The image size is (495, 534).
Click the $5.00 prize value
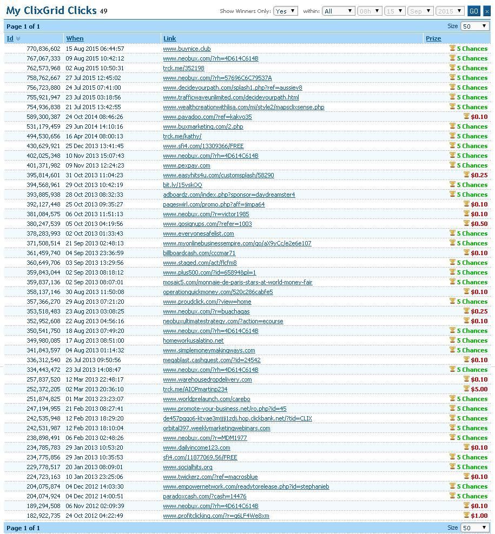[x=479, y=389]
